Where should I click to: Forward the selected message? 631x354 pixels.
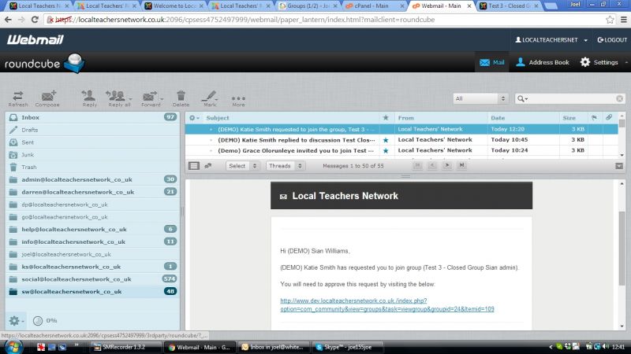tap(151, 99)
